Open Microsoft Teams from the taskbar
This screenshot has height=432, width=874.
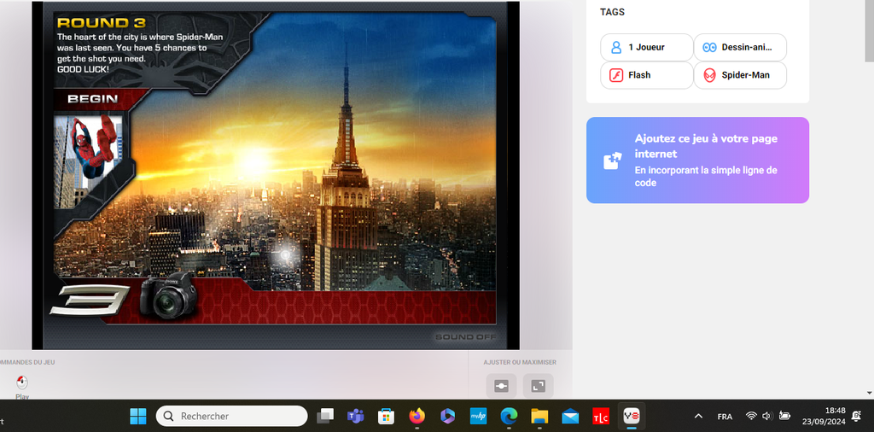coord(356,416)
